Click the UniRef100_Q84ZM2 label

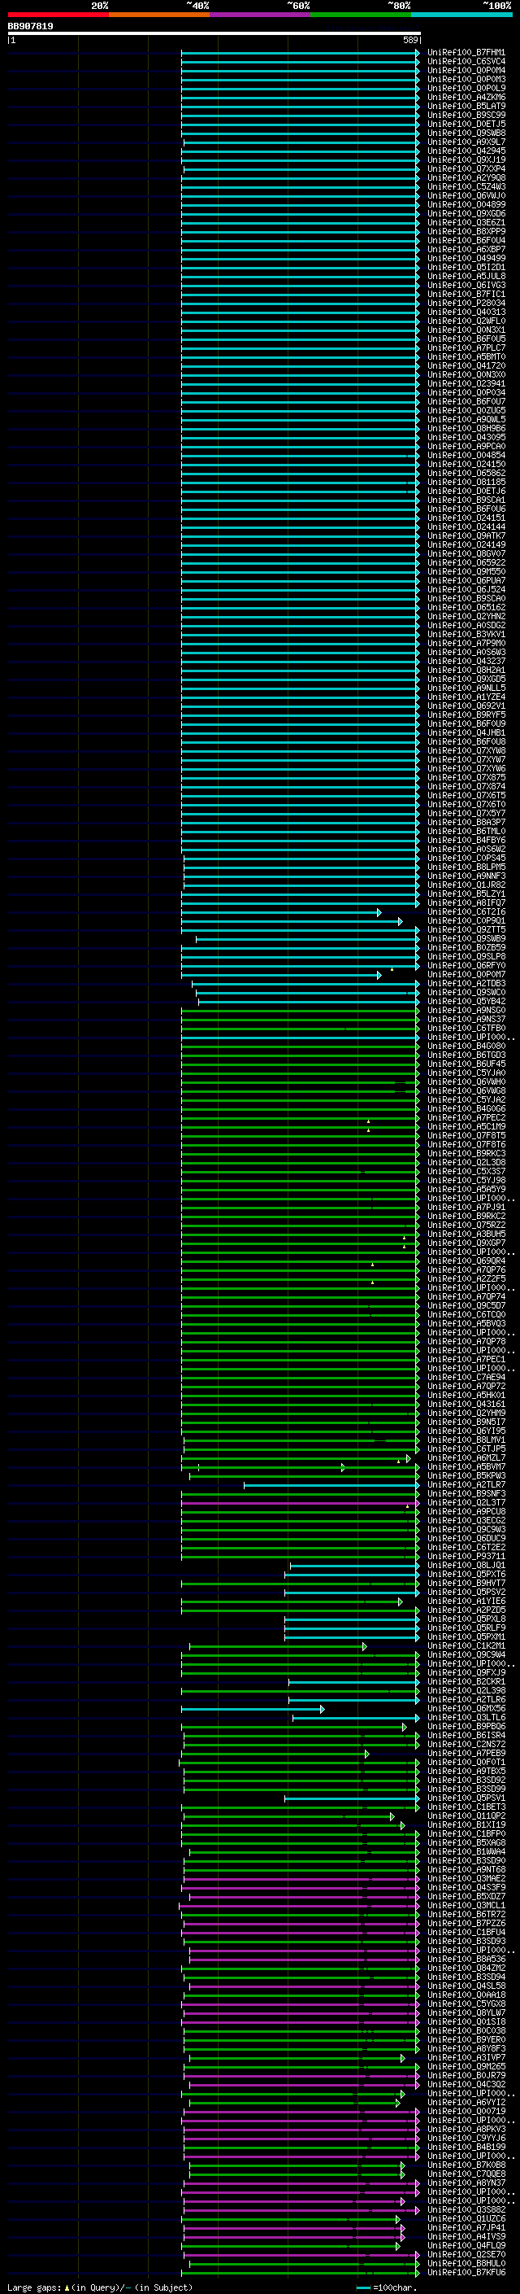click(x=466, y=1968)
